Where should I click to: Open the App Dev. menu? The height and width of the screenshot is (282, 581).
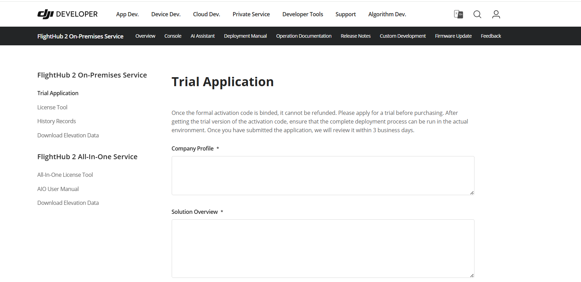[x=127, y=14]
